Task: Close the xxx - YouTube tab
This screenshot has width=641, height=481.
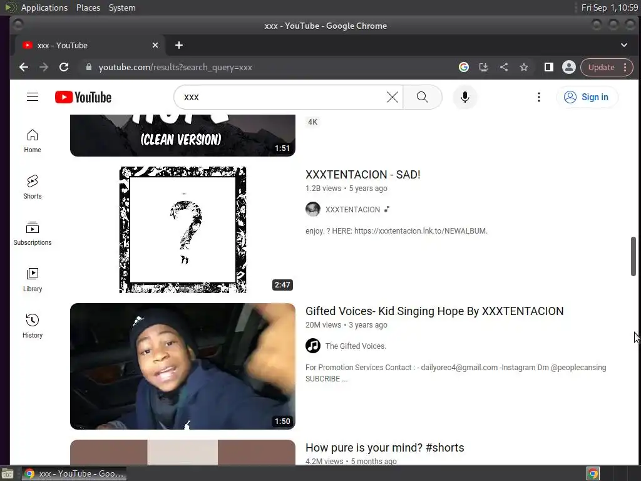Action: click(x=155, y=45)
